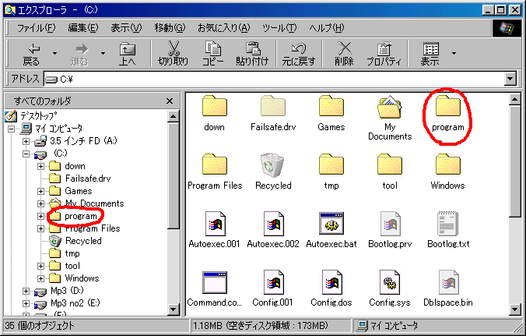
Task: Expand the Windows folder in tree
Action: coord(40,278)
